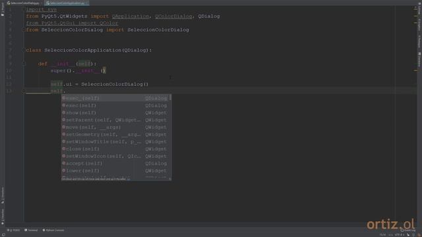
Task: Choose lower(self) completion entry
Action: coord(115,171)
